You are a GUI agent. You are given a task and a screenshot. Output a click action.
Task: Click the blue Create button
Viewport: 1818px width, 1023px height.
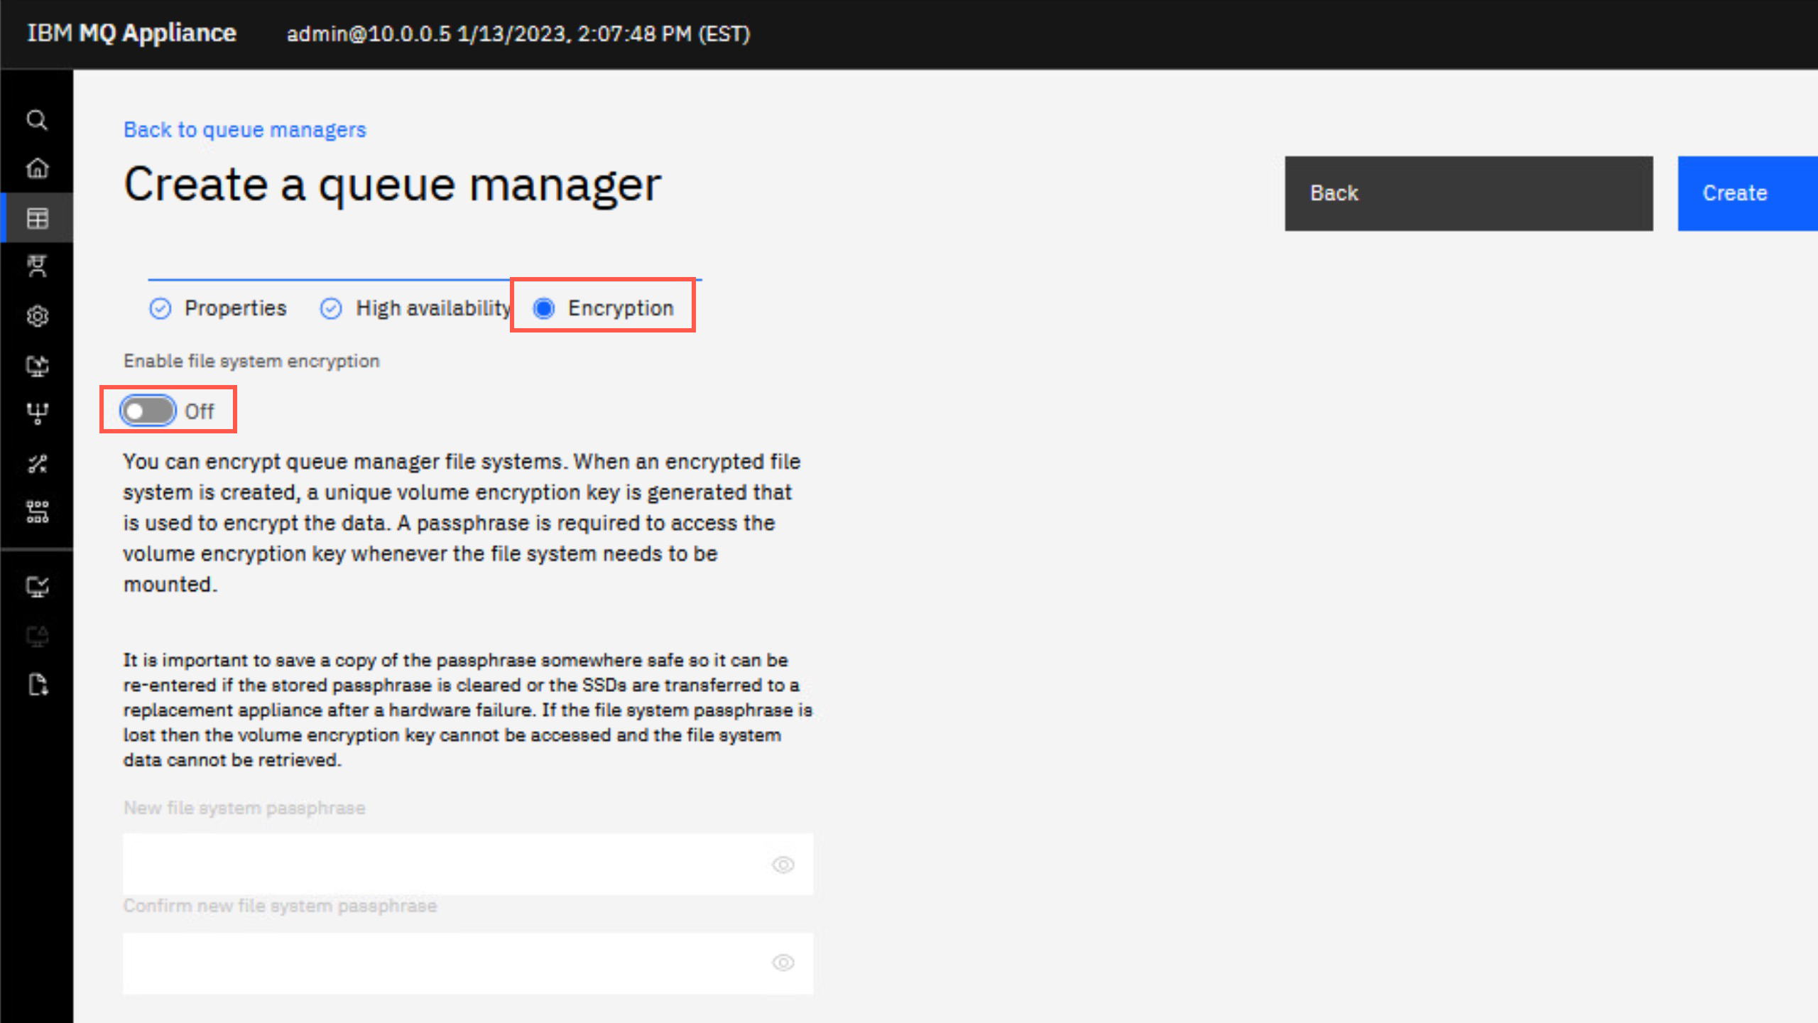click(x=1748, y=193)
